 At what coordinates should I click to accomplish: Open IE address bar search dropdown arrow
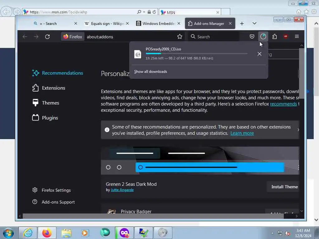(144, 12)
